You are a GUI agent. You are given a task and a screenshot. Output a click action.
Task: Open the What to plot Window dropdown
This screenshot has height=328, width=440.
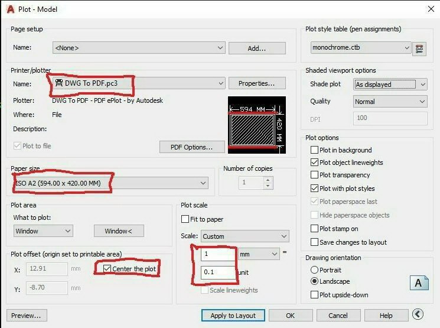pos(43,231)
